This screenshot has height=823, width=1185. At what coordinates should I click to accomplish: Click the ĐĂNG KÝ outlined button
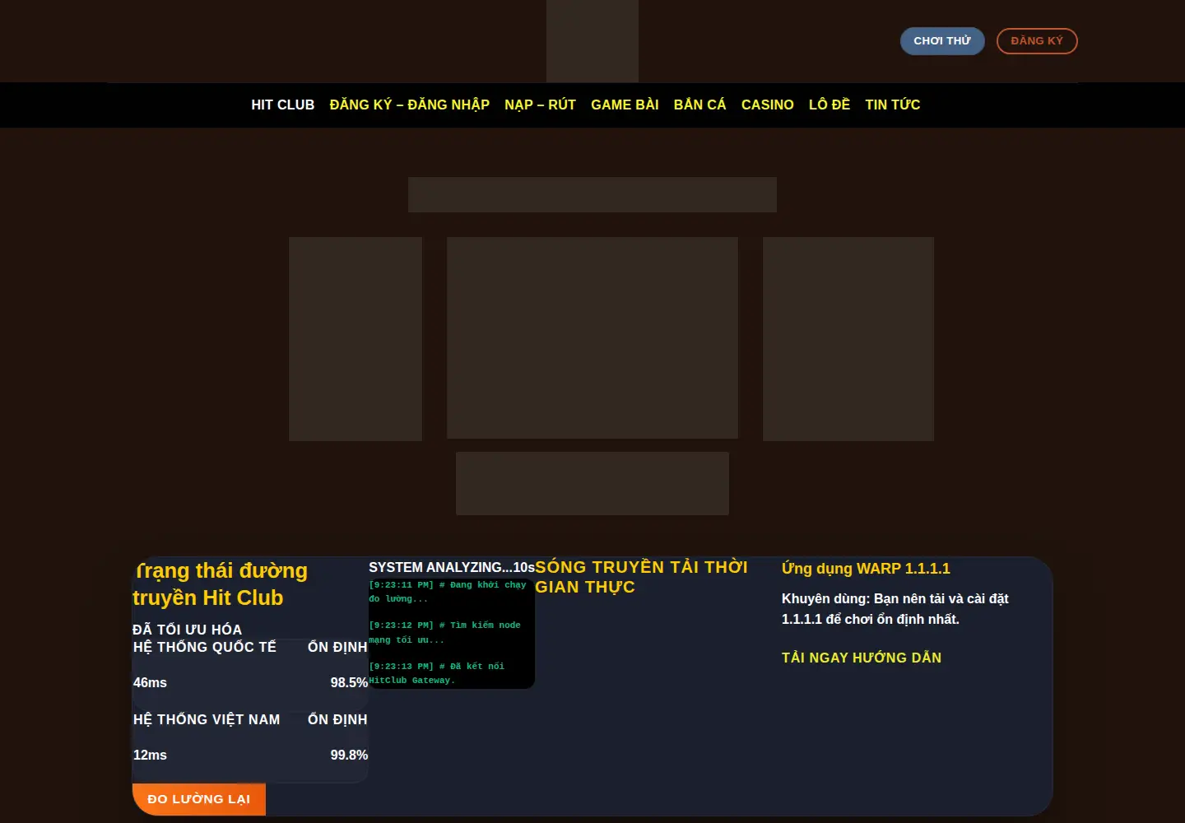1037,41
